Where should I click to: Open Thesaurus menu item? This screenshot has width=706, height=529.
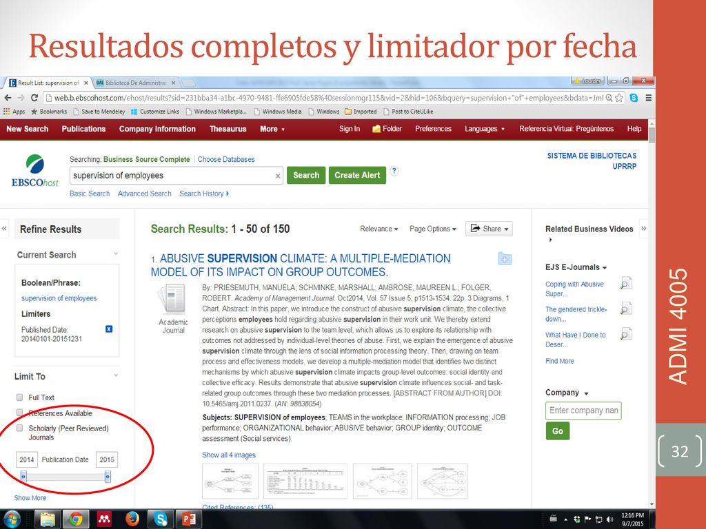click(228, 129)
